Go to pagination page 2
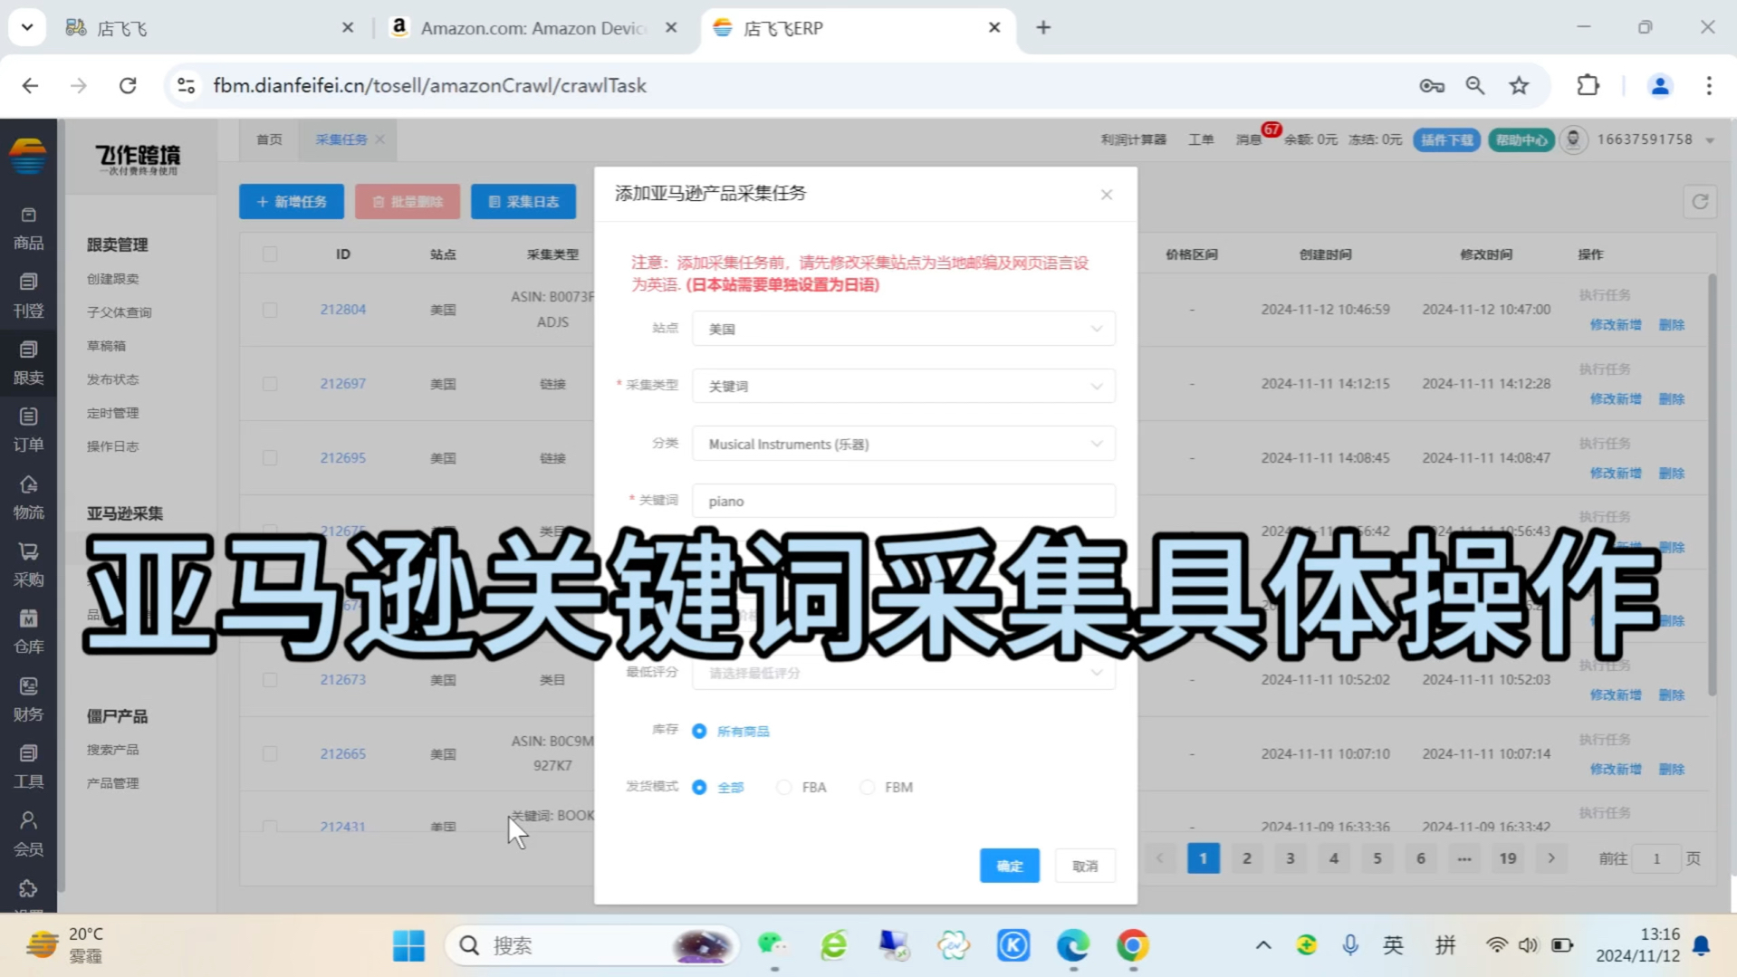The image size is (1737, 977). coord(1246,858)
